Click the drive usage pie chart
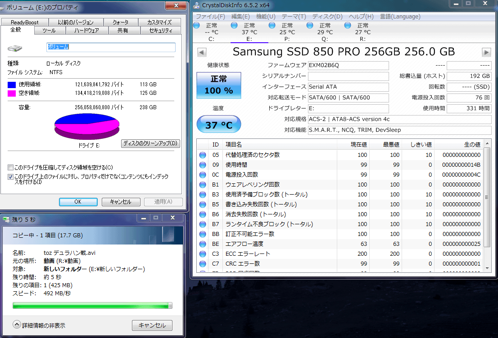 click(87, 126)
